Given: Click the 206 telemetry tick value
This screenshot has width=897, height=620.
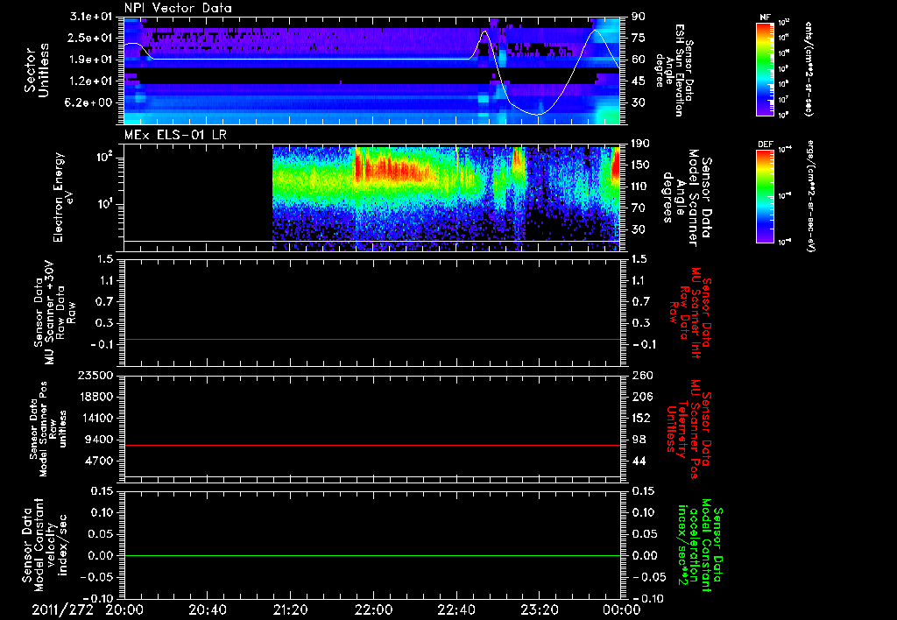Looking at the screenshot, I should click(641, 397).
